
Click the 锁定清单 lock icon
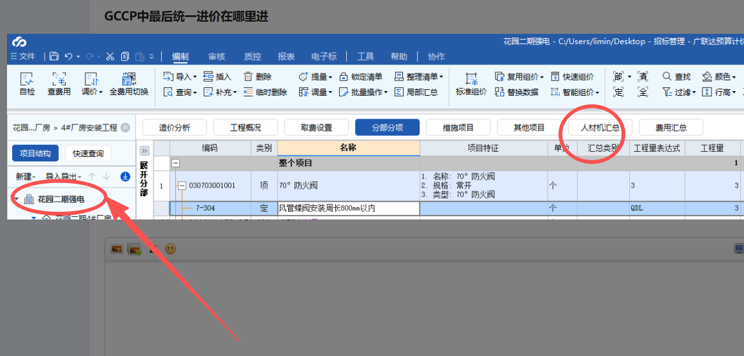point(344,77)
